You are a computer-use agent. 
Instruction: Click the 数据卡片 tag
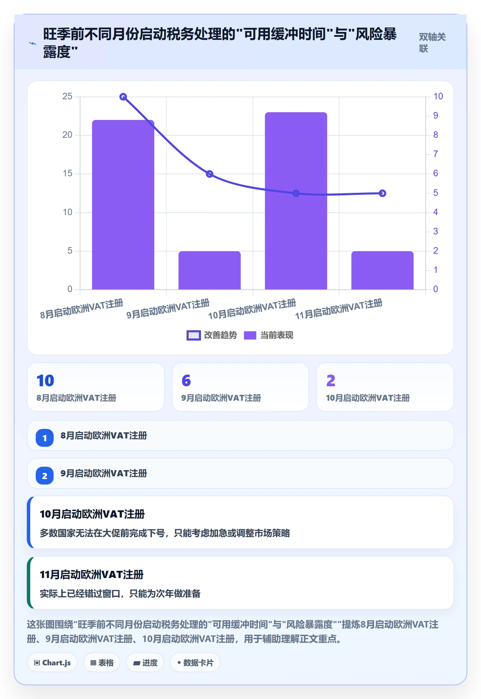(195, 663)
